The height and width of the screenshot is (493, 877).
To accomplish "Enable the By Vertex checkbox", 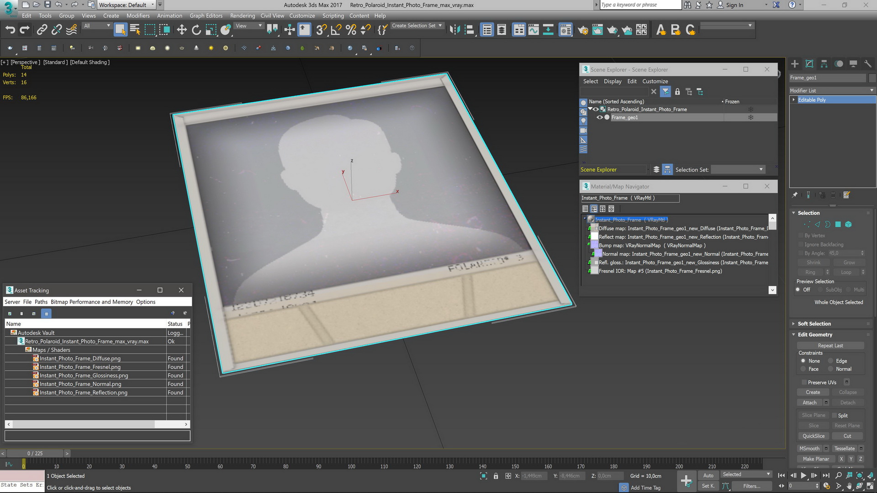I will coord(800,236).
